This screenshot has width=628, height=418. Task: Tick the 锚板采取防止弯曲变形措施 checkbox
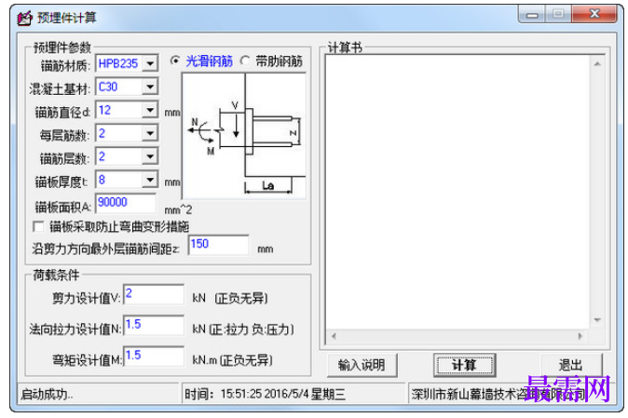(38, 227)
